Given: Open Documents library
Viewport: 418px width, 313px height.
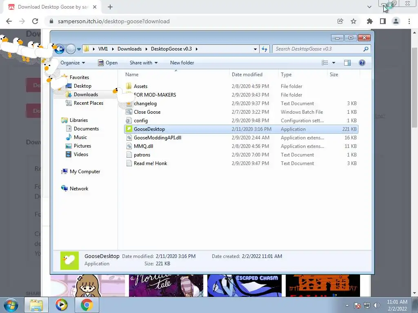Looking at the screenshot, I should pyautogui.click(x=86, y=128).
